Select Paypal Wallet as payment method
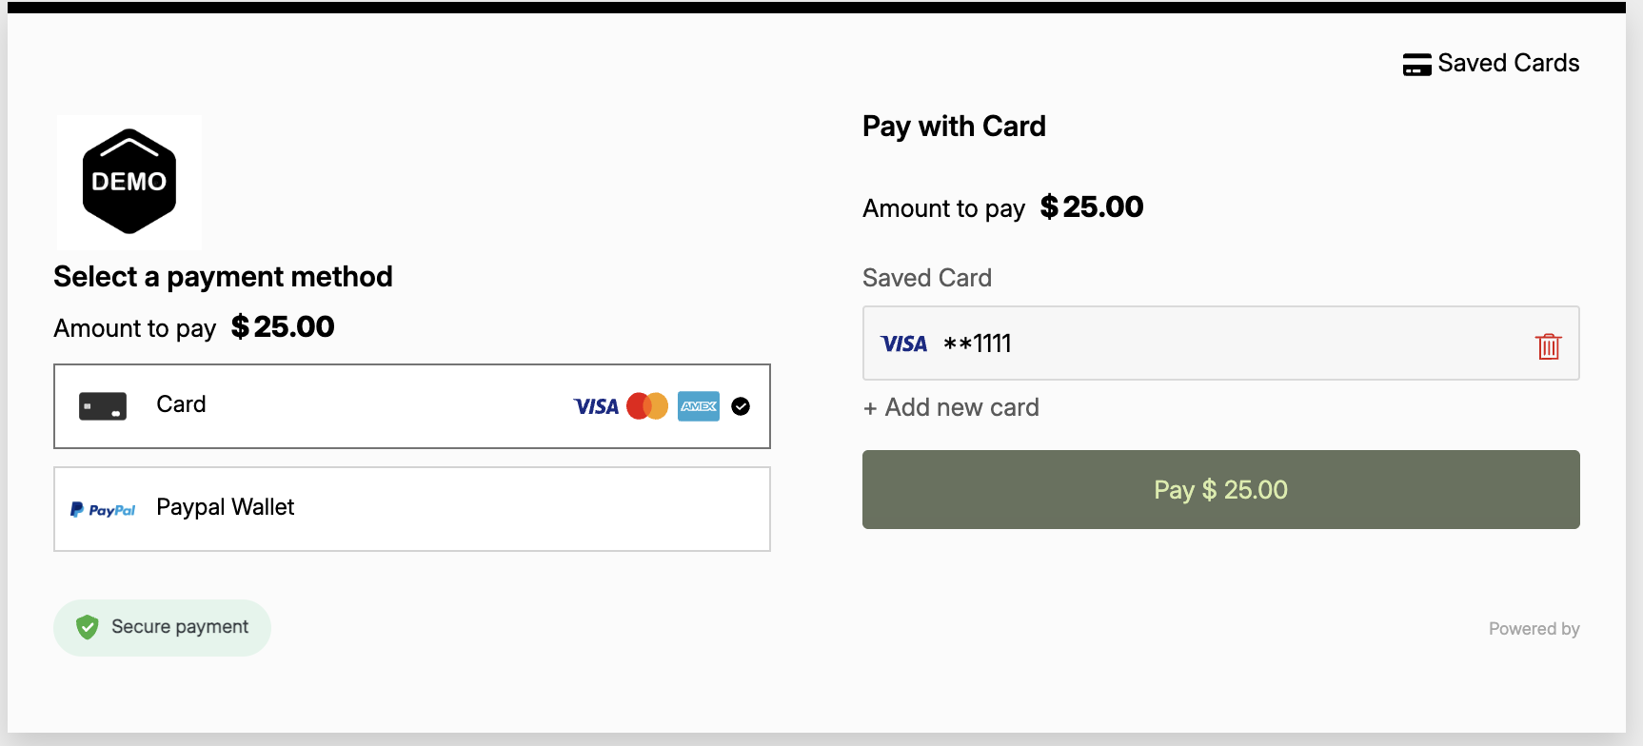 [x=411, y=508]
